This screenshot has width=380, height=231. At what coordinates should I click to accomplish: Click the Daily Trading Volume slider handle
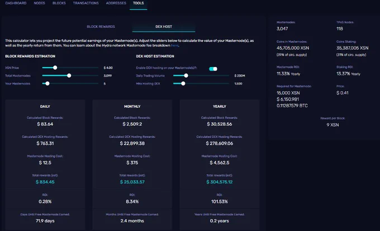pyautogui.click(x=186, y=76)
